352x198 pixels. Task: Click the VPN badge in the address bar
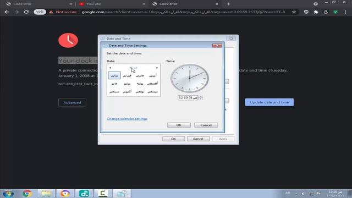click(40, 12)
